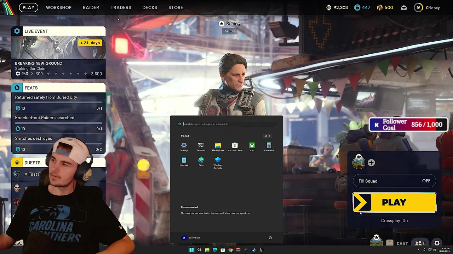
Task: Click the 500 gold currency counter
Action: pyautogui.click(x=385, y=7)
